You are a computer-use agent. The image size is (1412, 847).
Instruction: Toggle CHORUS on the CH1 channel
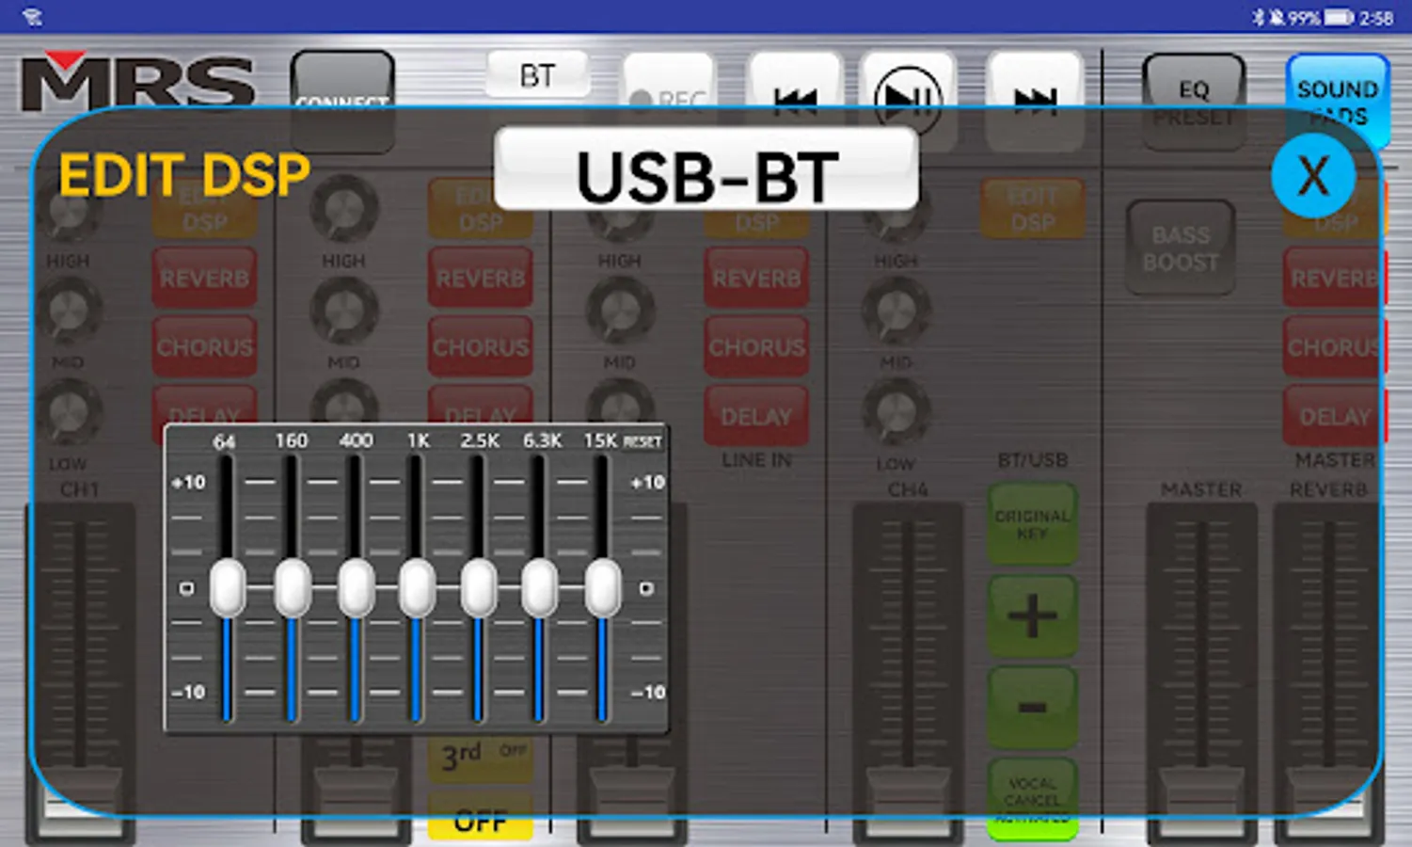[204, 347]
